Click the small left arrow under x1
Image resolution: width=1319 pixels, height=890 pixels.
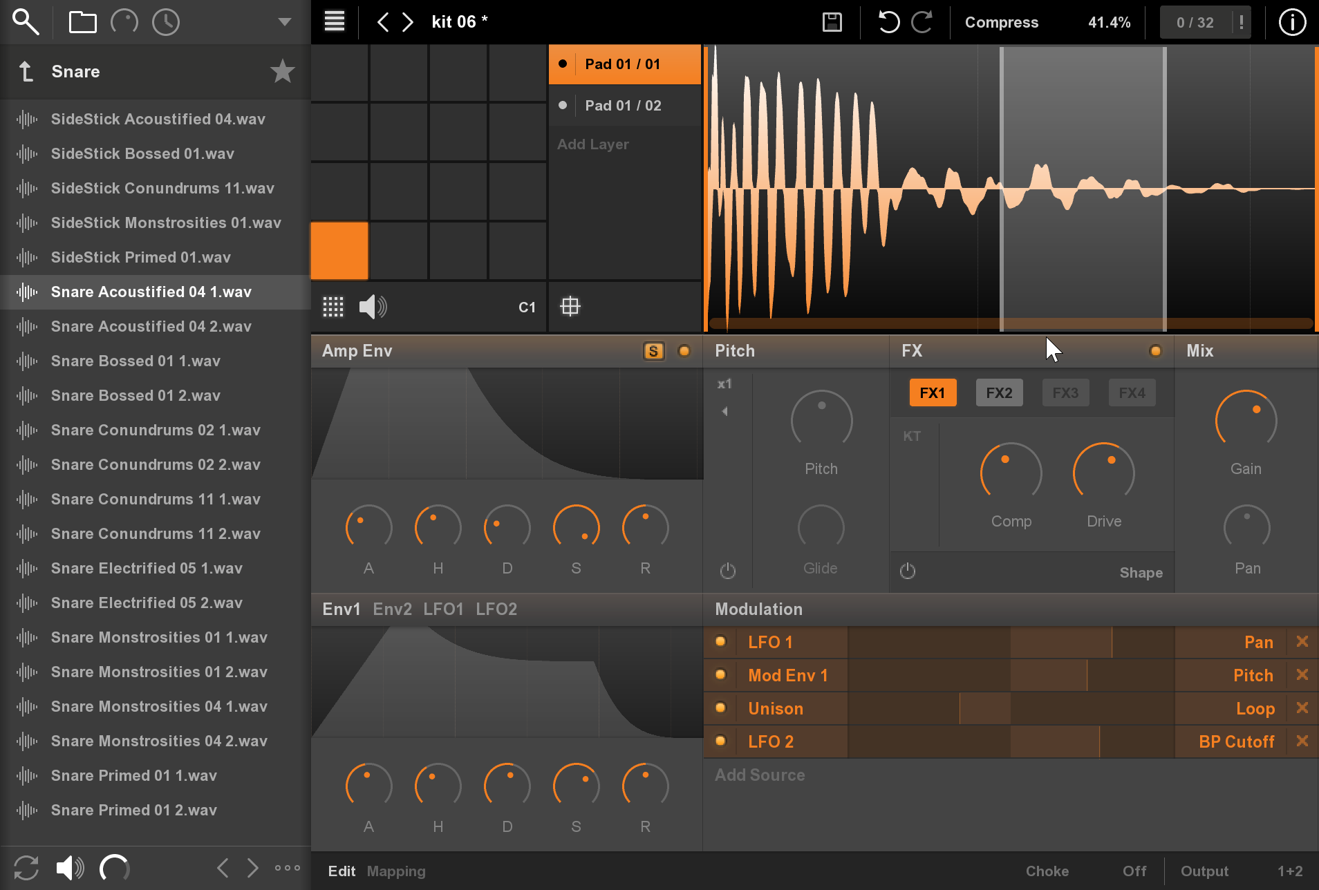click(724, 411)
